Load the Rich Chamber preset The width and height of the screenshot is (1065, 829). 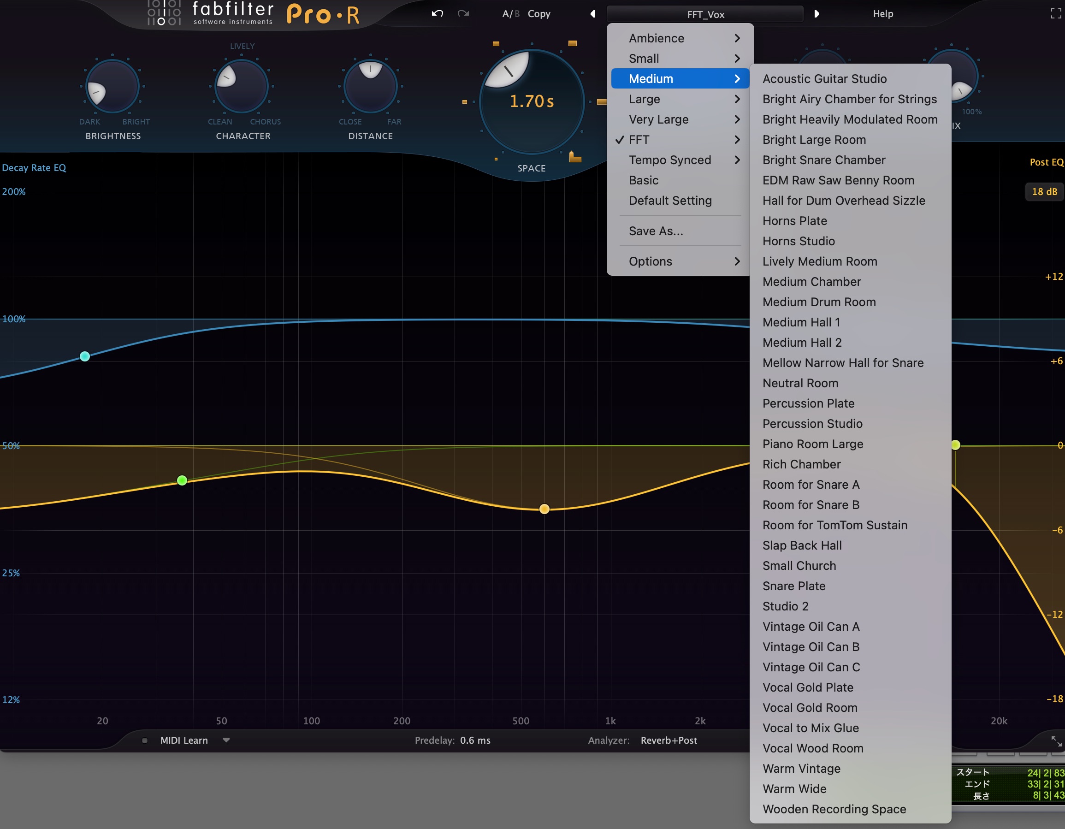[850, 464]
